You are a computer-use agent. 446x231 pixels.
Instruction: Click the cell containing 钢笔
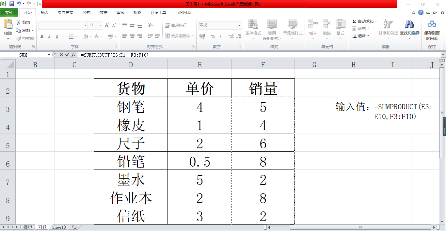[131, 106]
